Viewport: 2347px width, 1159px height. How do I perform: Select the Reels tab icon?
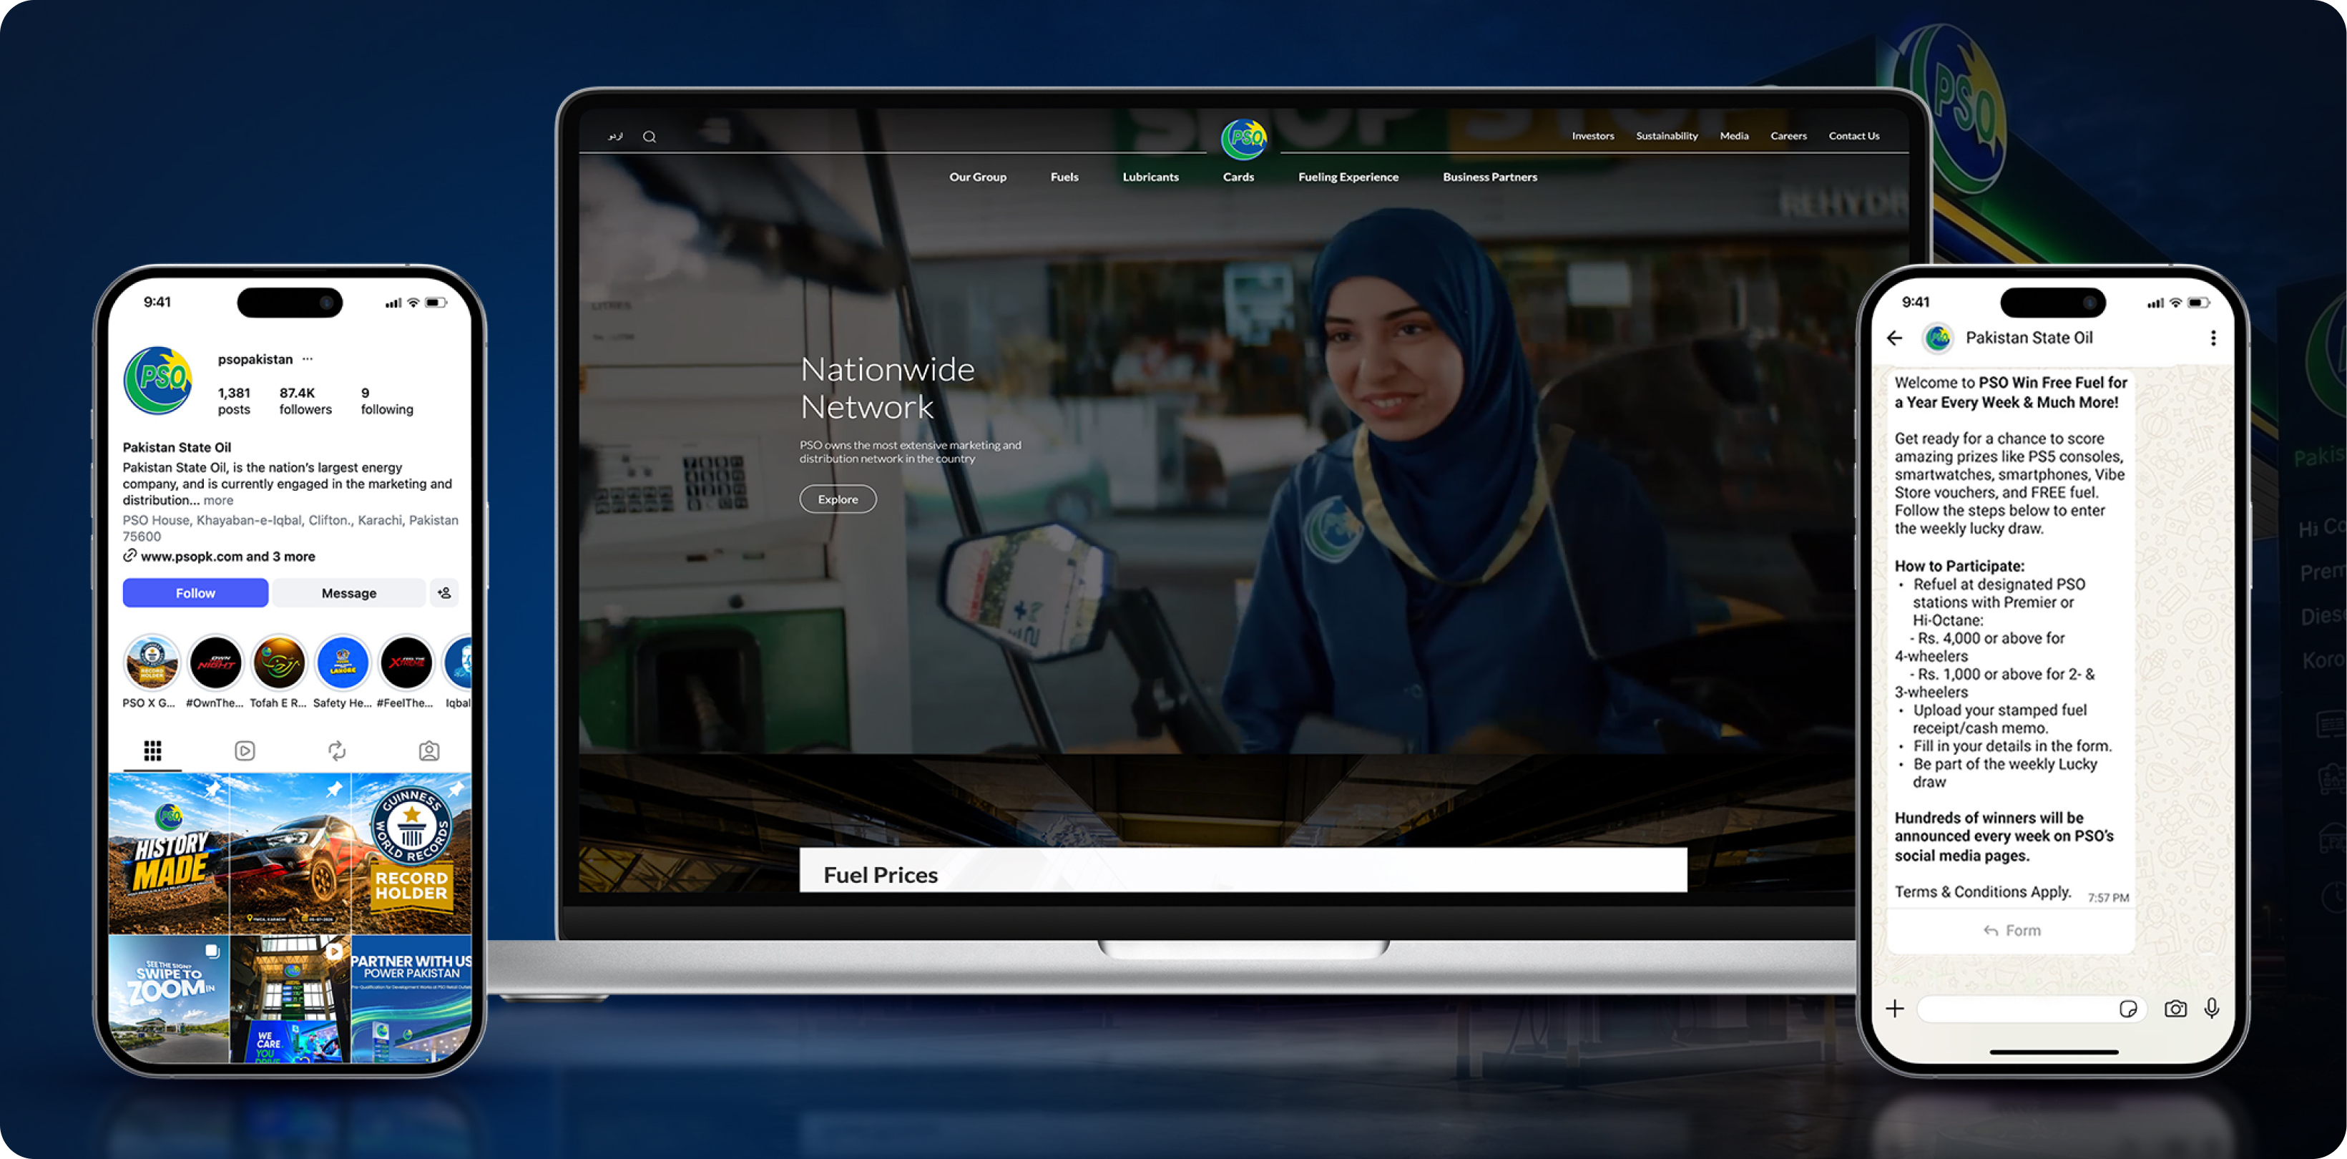(x=245, y=750)
